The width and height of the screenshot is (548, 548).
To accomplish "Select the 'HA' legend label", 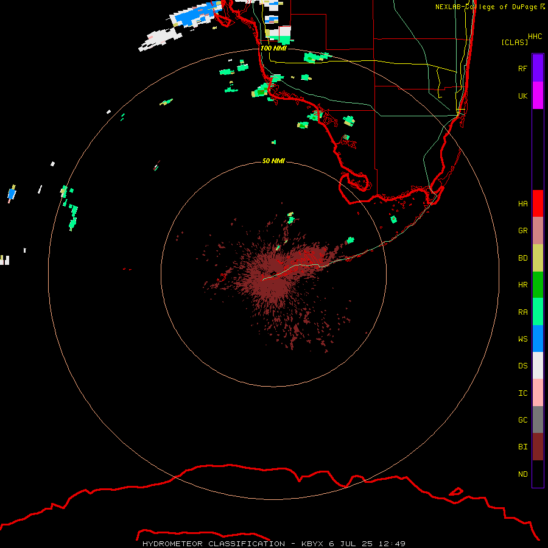I will [522, 203].
